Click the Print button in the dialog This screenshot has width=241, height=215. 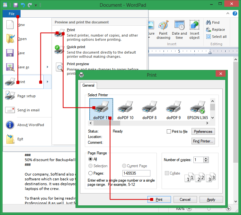[159, 199]
